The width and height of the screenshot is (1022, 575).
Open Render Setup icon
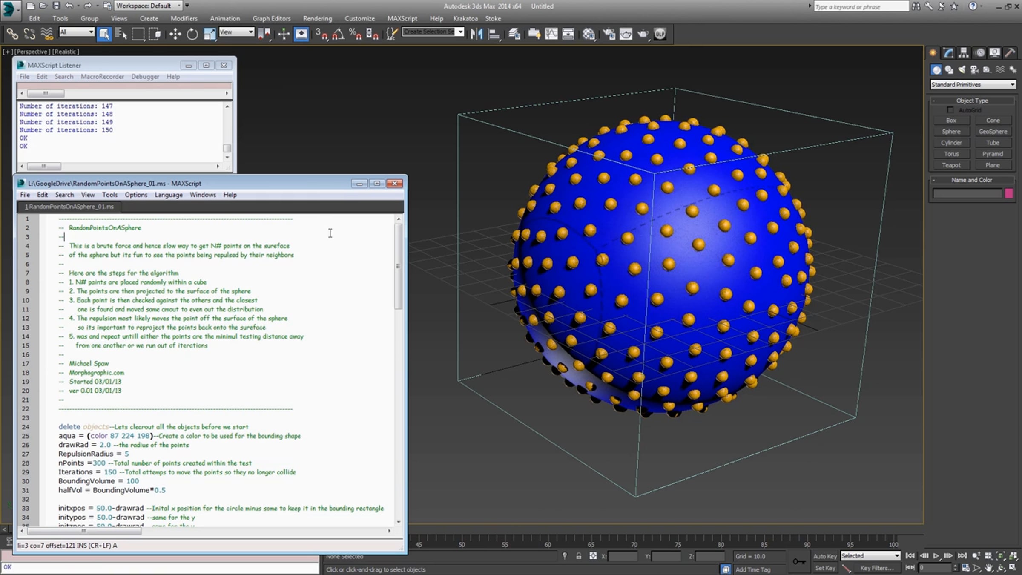(x=609, y=34)
